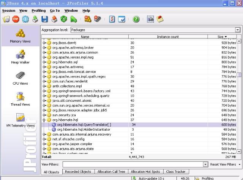
Task: Select the org.springframework.beans.factory.xml row
Action: [x=139, y=91]
